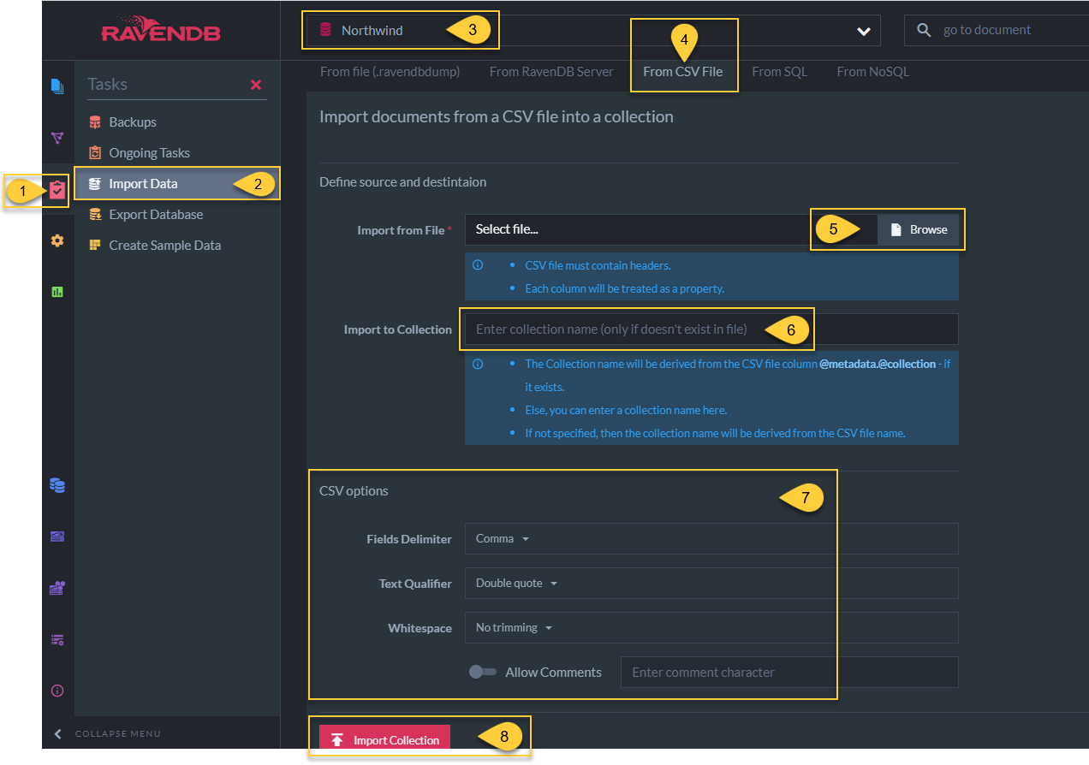Collapse the menu via Collapse Menu
1089x765 pixels.
click(107, 733)
